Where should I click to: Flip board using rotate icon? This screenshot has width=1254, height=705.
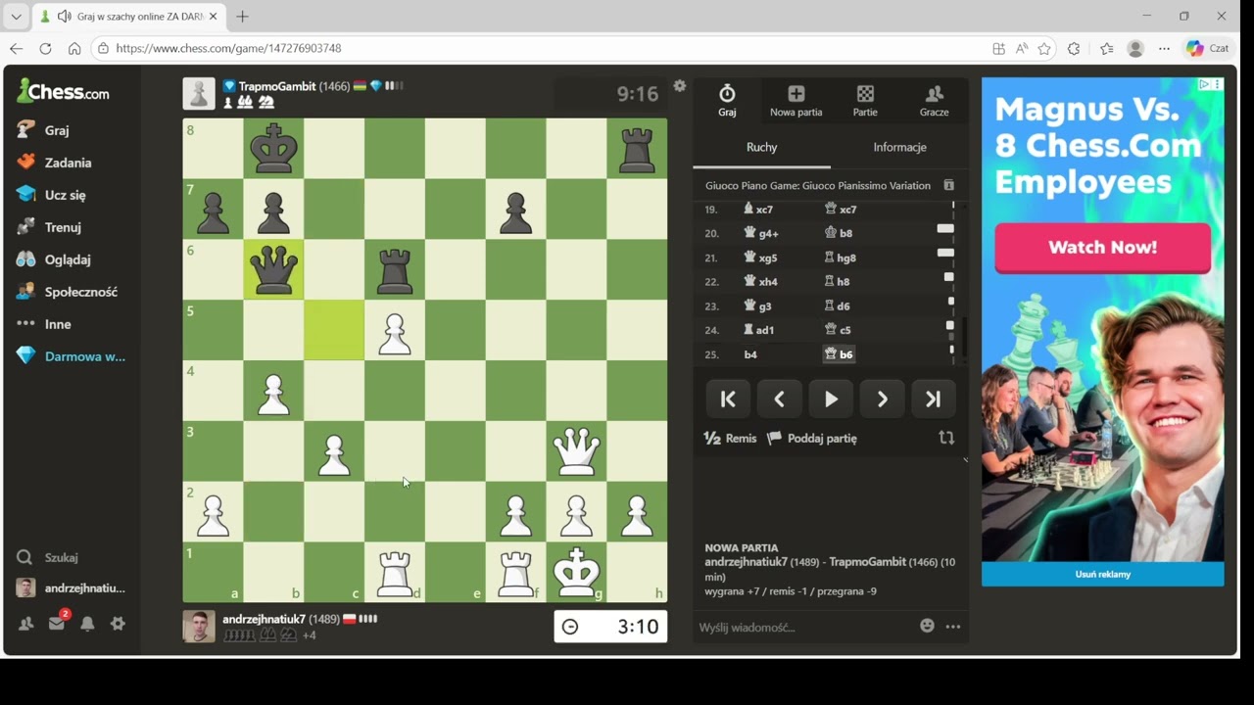(946, 438)
